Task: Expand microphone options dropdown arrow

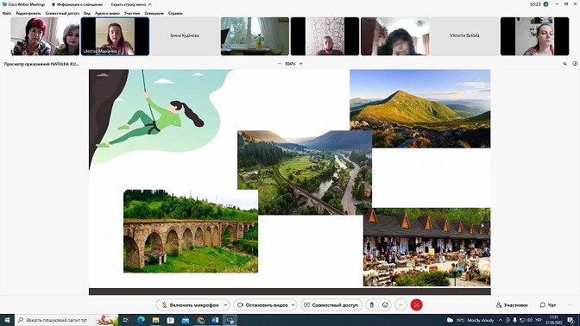Action: (x=225, y=305)
